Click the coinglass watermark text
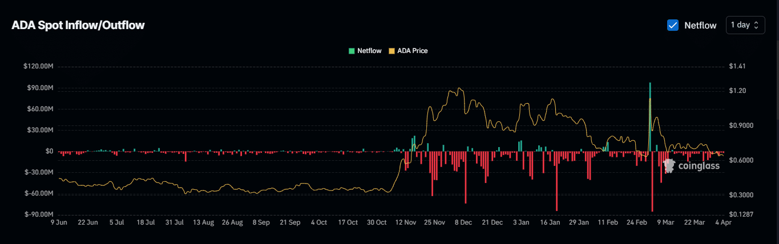Screen dimensions: 779x244 pos(695,166)
